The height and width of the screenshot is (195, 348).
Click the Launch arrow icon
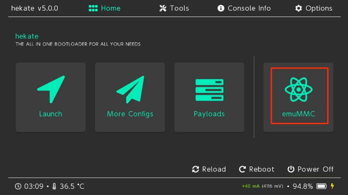tap(51, 89)
